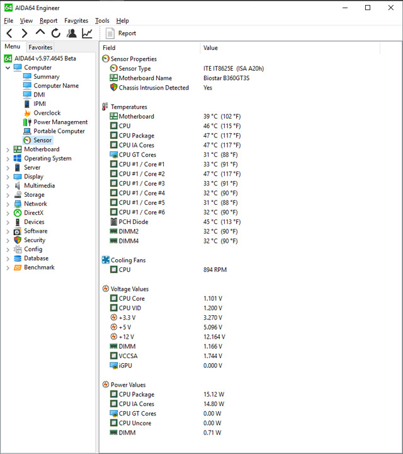Image resolution: width=403 pixels, height=454 pixels.
Task: Click the Portable Computer laptop icon
Action: (27, 131)
